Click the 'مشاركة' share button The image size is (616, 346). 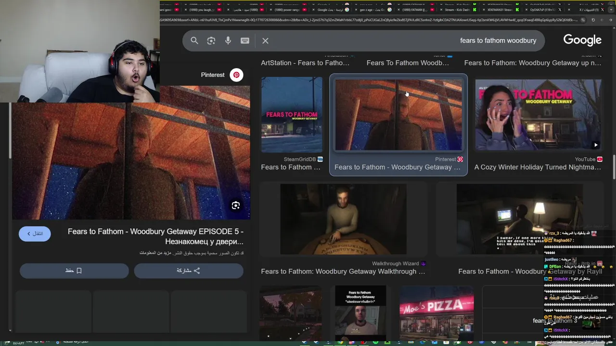[189, 271]
